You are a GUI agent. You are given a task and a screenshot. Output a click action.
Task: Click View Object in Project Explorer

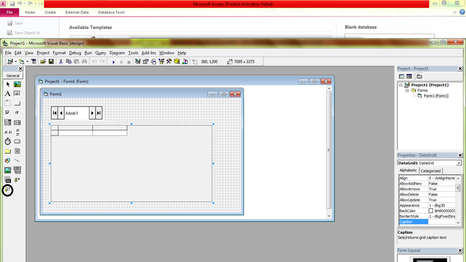[409, 76]
